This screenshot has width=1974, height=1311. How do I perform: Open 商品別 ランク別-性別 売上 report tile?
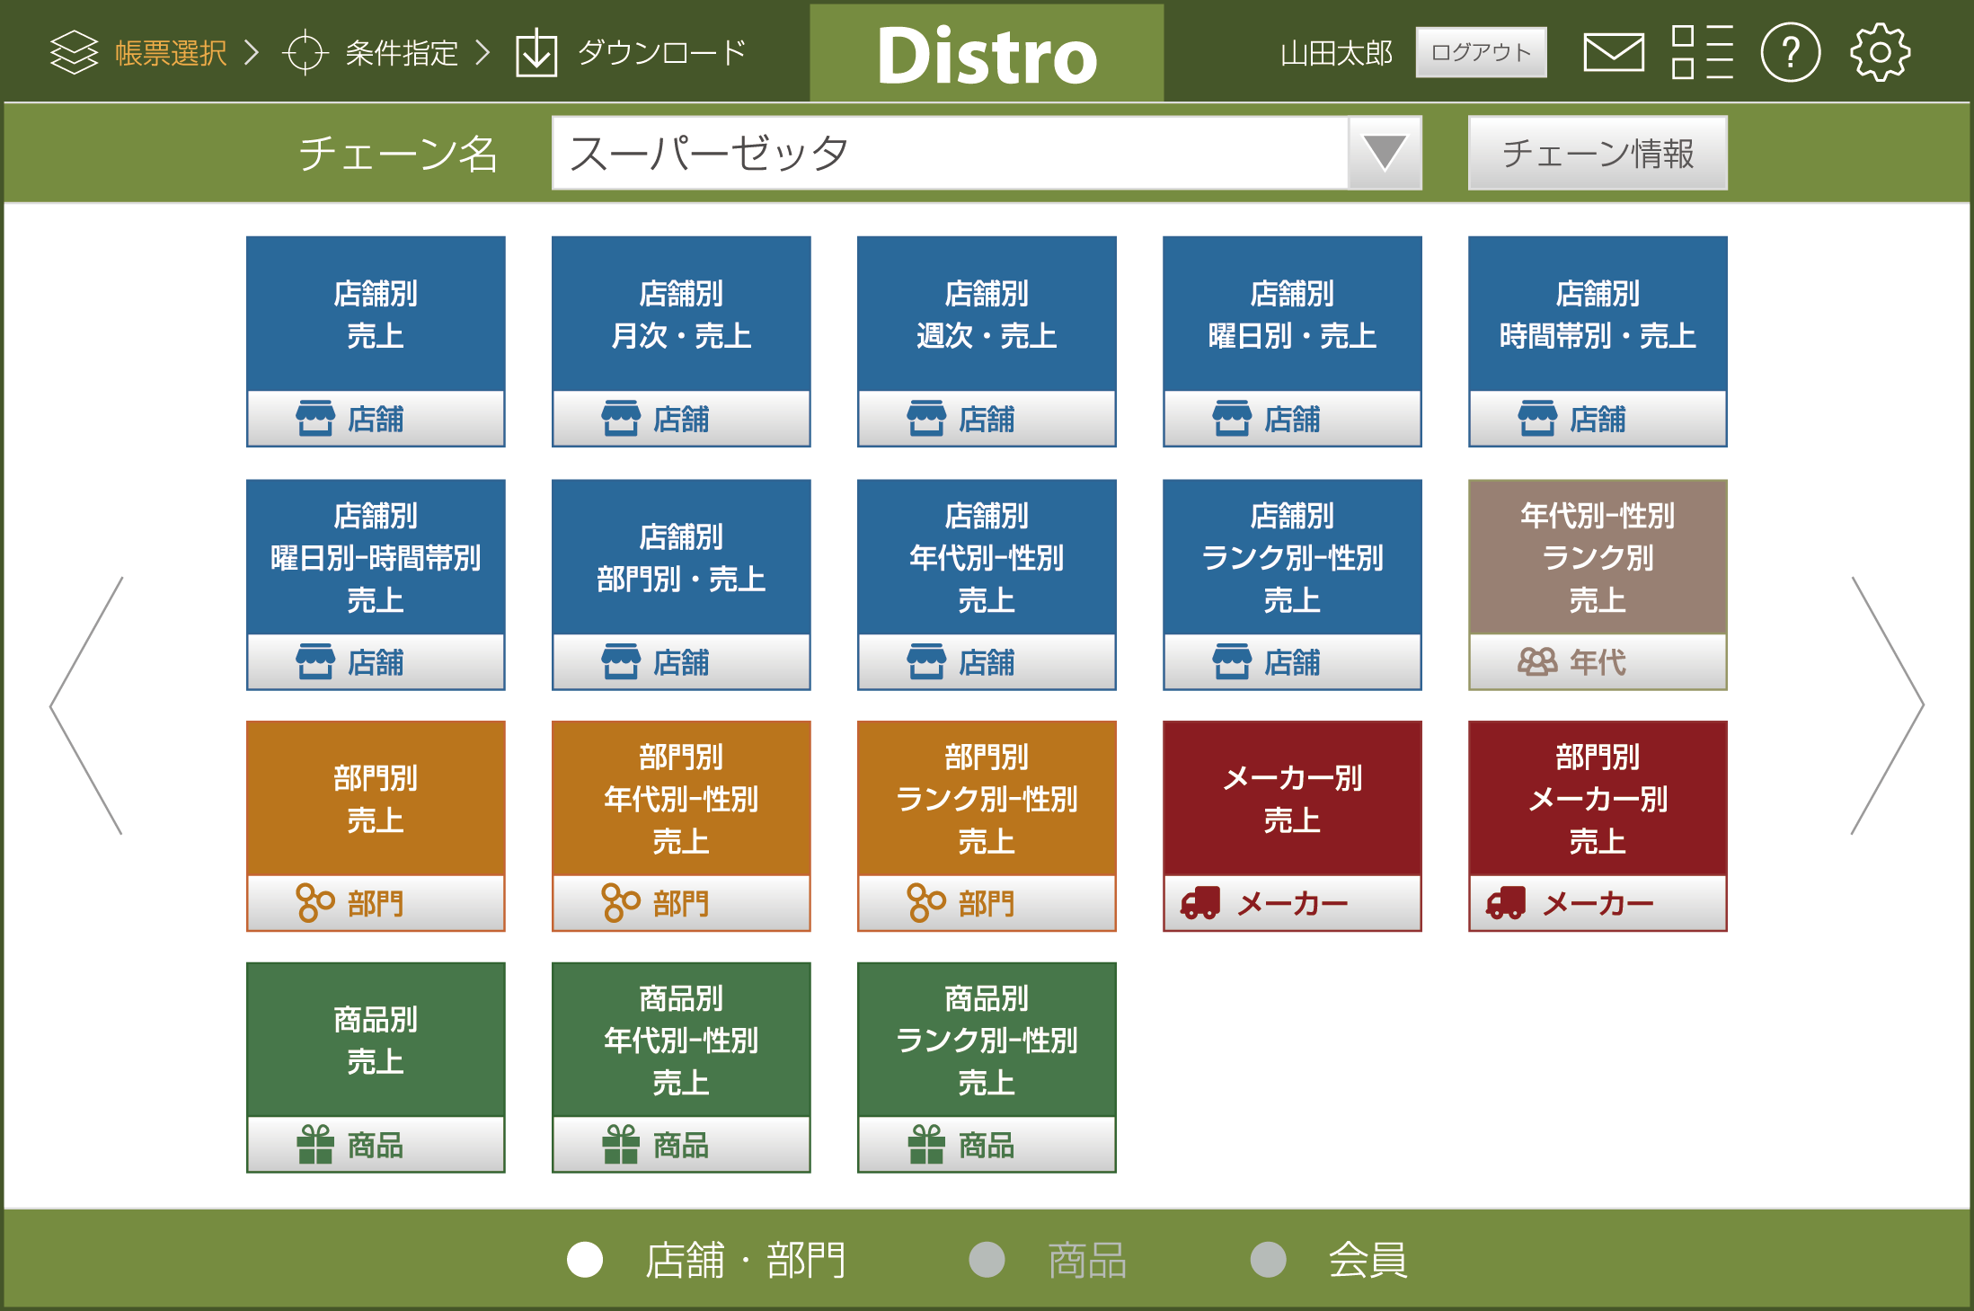pyautogui.click(x=987, y=1067)
